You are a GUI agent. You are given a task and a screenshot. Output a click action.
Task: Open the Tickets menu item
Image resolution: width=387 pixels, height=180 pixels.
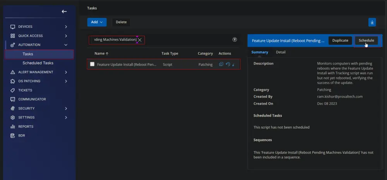tap(25, 90)
